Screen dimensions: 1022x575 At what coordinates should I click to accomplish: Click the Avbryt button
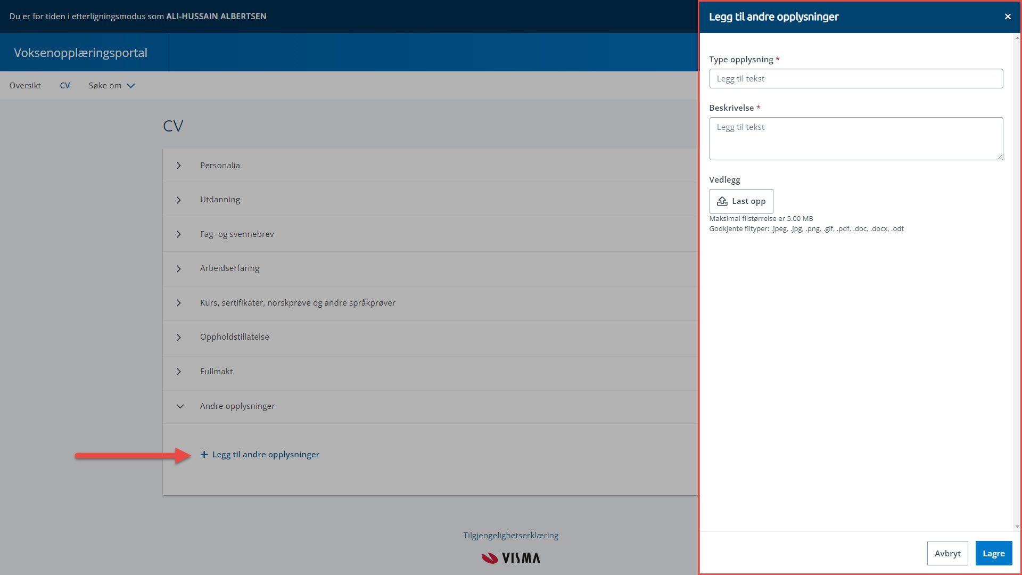[x=947, y=553]
